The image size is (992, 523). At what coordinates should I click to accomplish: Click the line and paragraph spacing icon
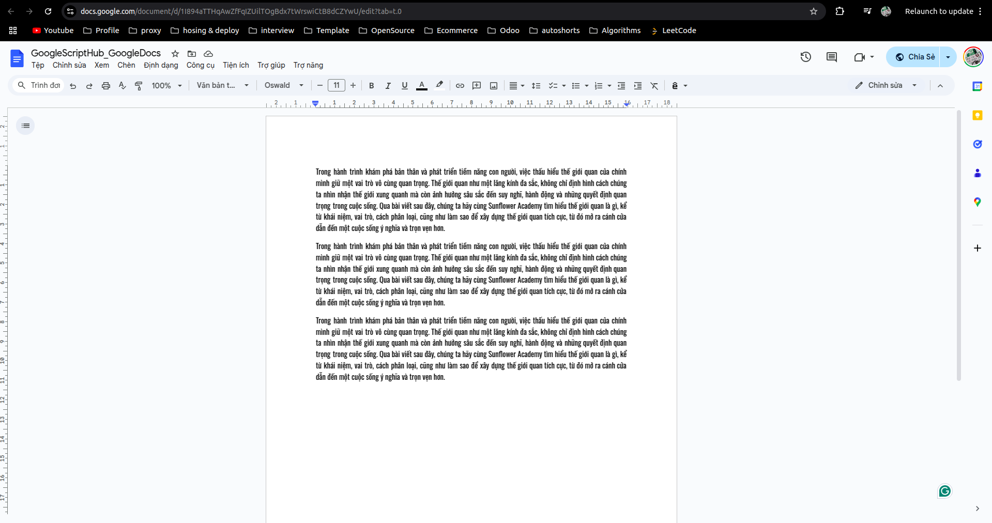[x=536, y=86]
